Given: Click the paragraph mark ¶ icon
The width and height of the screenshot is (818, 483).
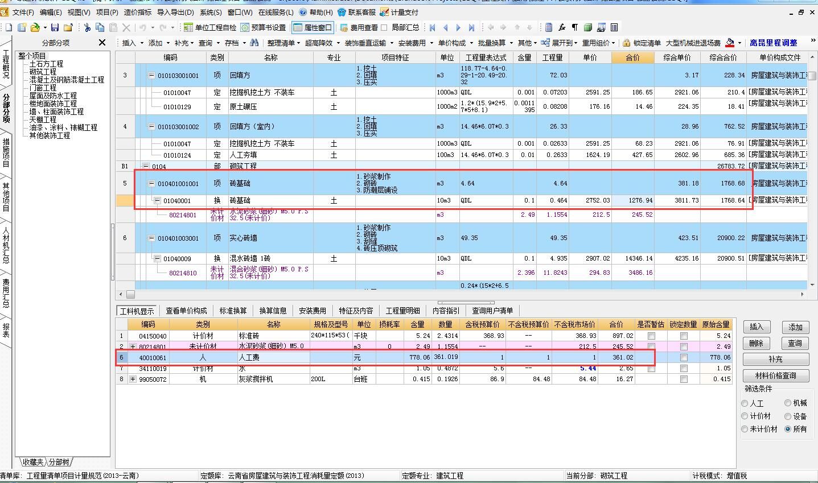Looking at the screenshot, I should point(574,27).
